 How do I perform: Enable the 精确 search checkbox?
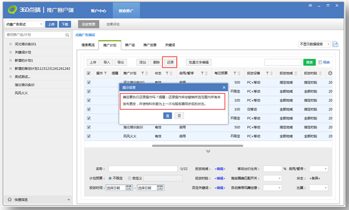[320, 62]
